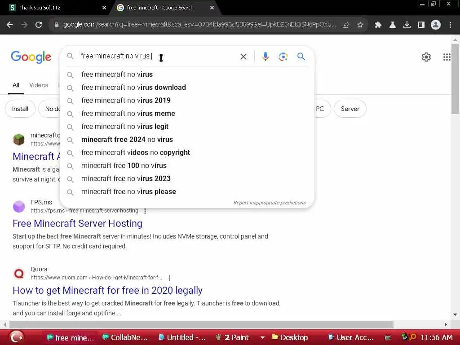Click the blue magnifier search button
This screenshot has height=345, width=460.
click(301, 56)
